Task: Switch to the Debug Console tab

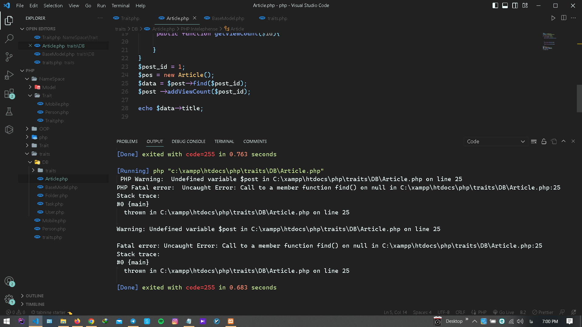Action: (189, 141)
